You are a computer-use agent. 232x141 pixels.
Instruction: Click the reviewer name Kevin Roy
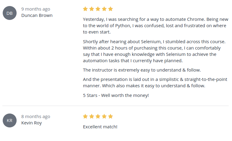[31, 123]
